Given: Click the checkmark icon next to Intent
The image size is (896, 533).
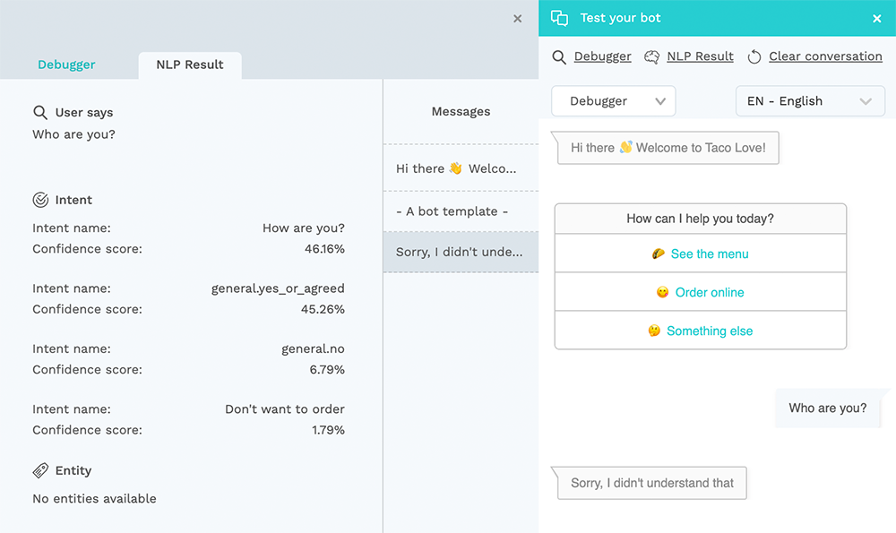Looking at the screenshot, I should pos(40,200).
